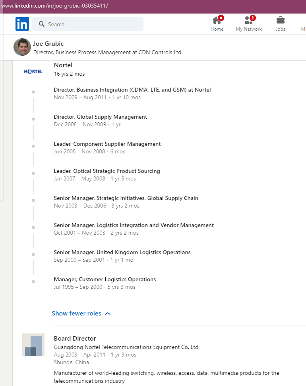Select Director, Business Integration role title
The width and height of the screenshot is (306, 386).
coord(132,90)
